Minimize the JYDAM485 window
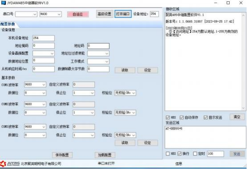Viewport: 247px width, 169px height. [216, 3]
